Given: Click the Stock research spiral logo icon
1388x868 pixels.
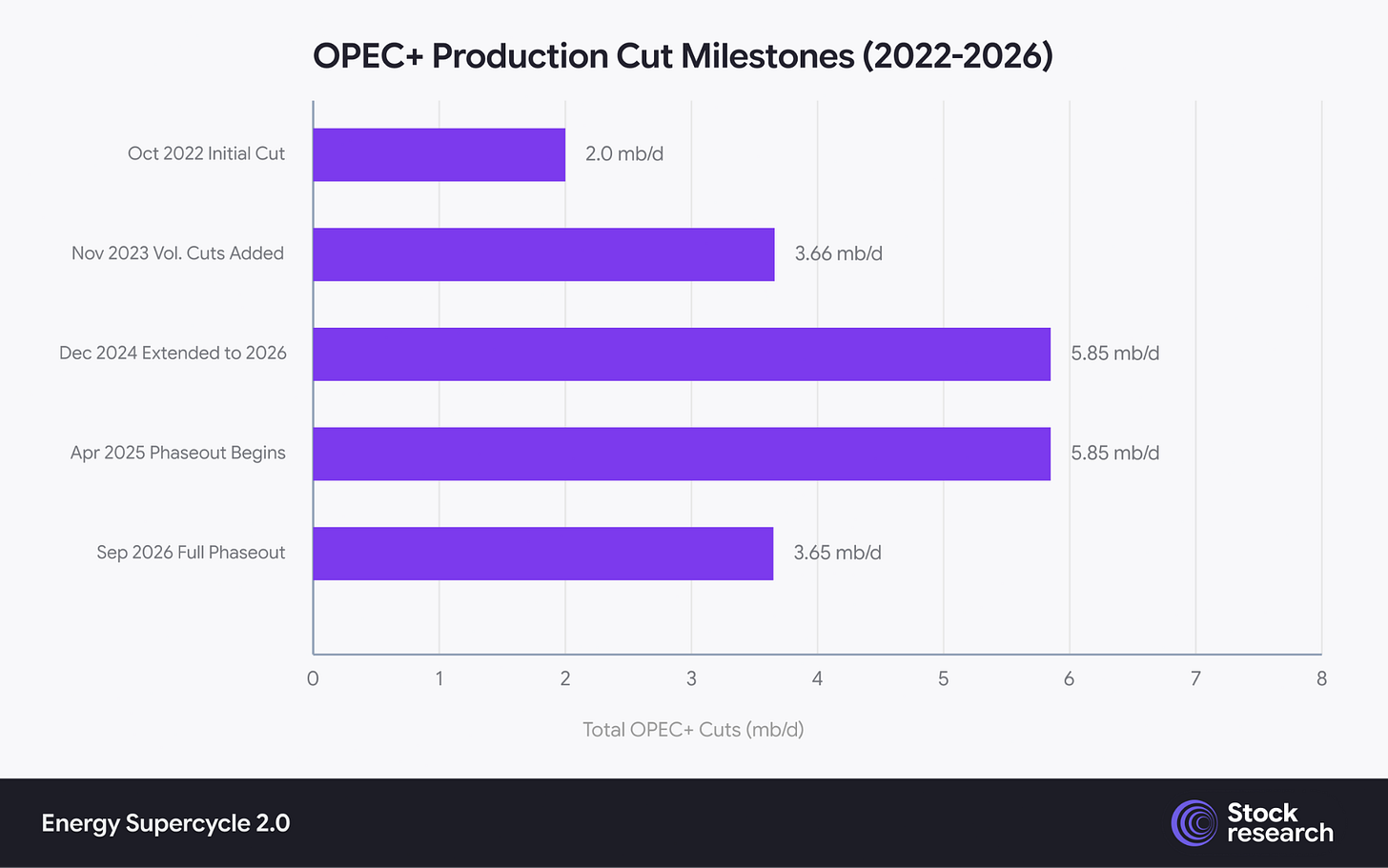Looking at the screenshot, I should click(1194, 823).
